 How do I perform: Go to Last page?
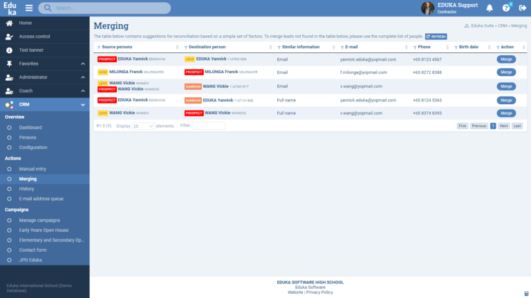click(x=516, y=126)
